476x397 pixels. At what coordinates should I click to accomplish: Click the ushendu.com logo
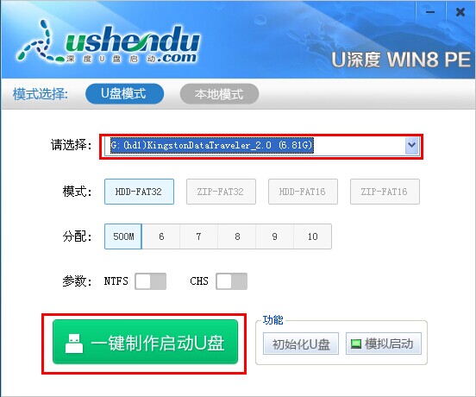tap(109, 42)
